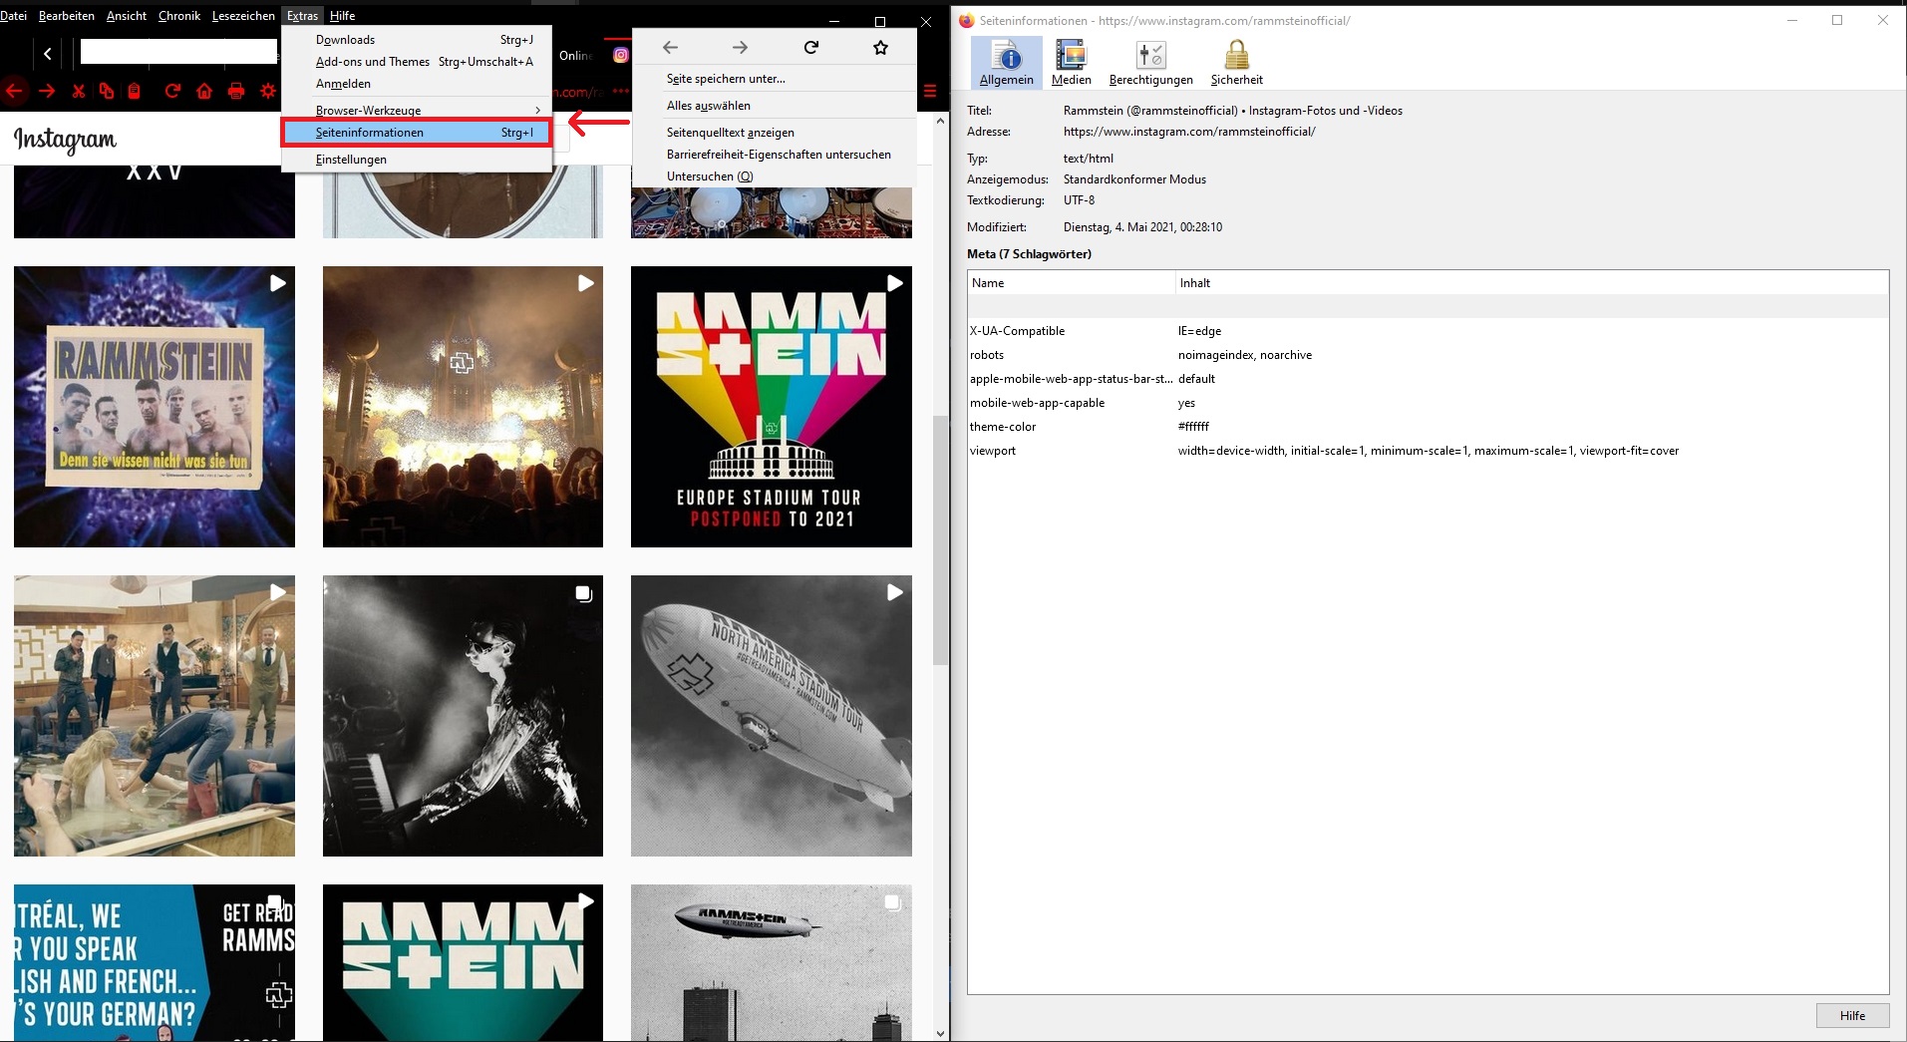Click the red scissors cut icon
Viewport: 1907px width, 1042px height.
click(78, 91)
